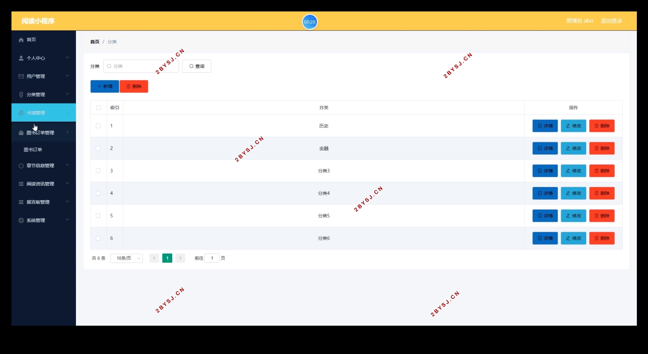This screenshot has width=648, height=354.
Task: Click the 查询 search button
Action: point(197,66)
